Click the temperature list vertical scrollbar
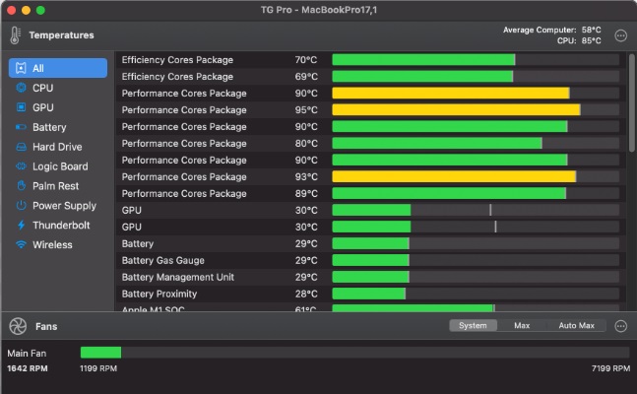 [x=631, y=102]
